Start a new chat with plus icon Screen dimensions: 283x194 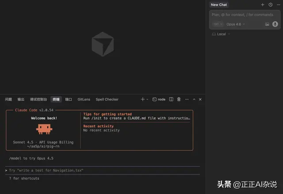[263, 5]
